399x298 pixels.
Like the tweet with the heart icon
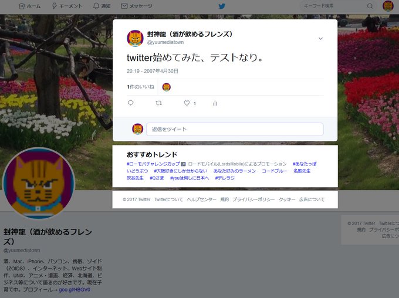(187, 103)
